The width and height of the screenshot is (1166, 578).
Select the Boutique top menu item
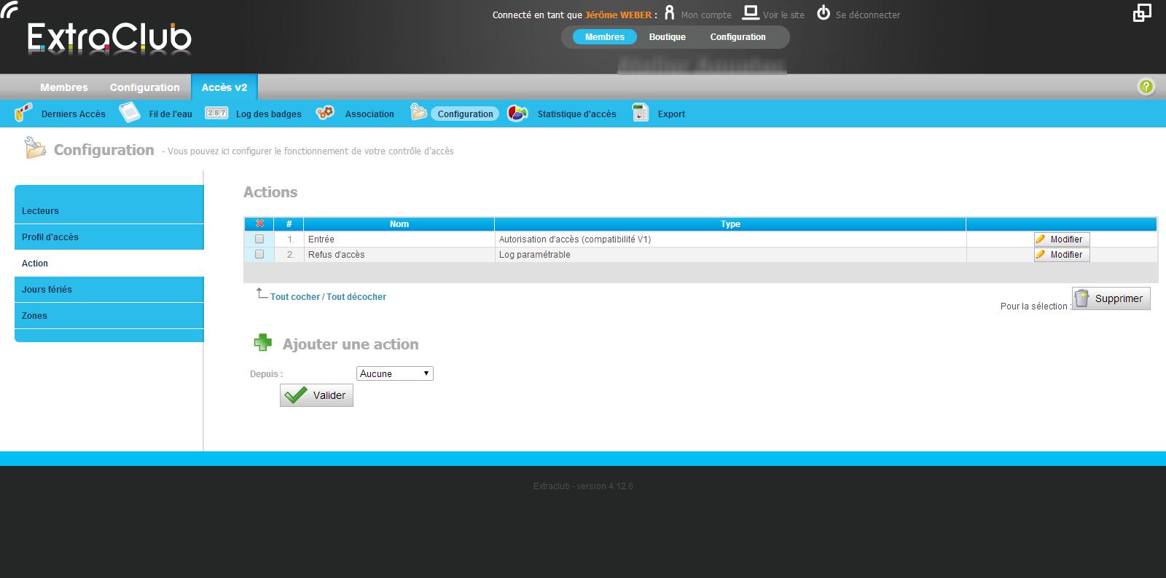[x=668, y=37]
